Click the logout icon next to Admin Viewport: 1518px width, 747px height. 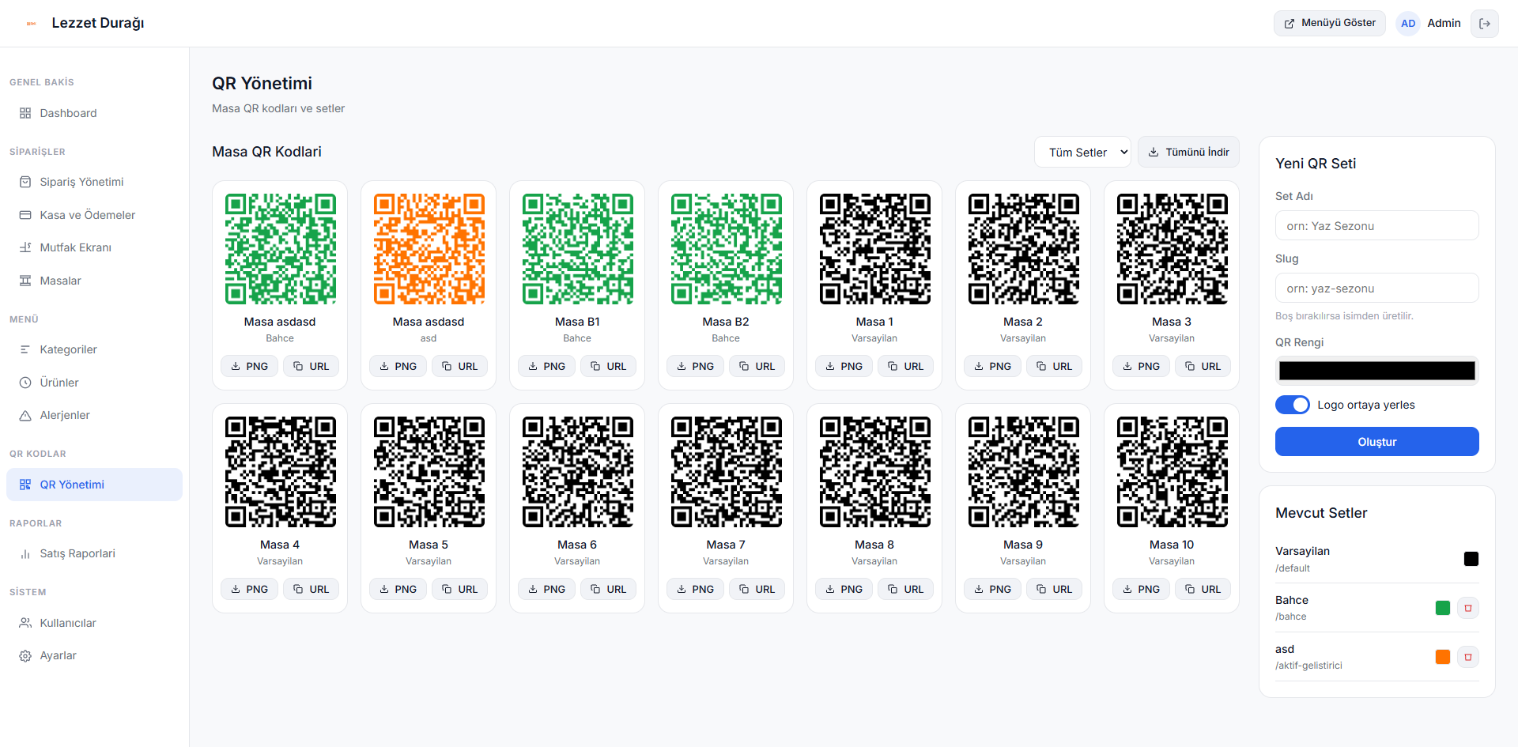(x=1485, y=24)
